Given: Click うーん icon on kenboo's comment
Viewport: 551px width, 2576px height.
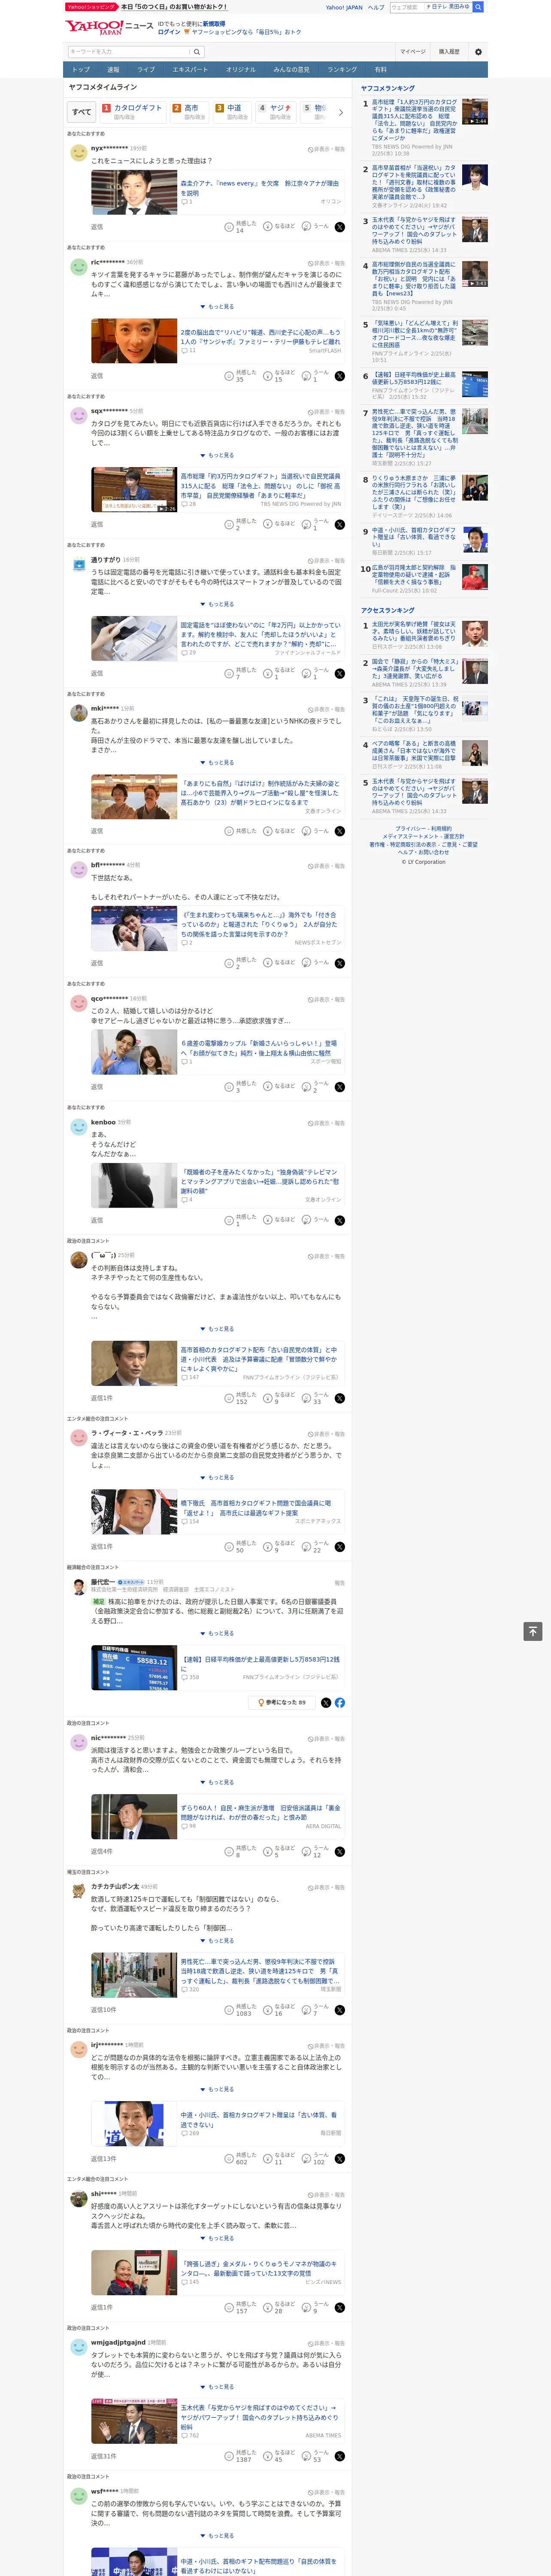Looking at the screenshot, I should (x=307, y=1220).
